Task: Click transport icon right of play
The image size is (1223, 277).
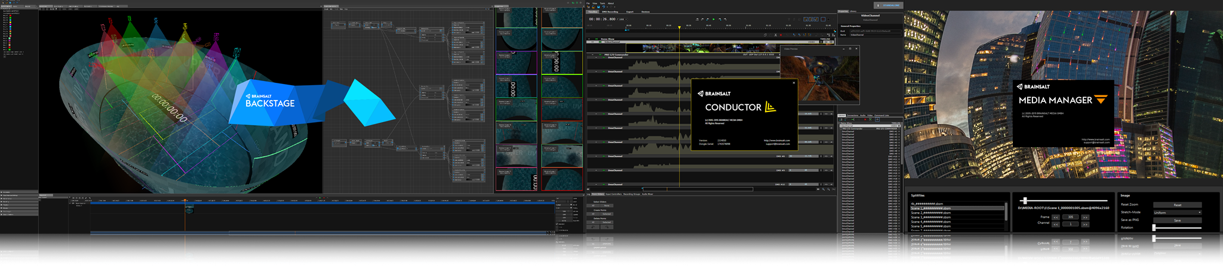Action: pos(720,19)
